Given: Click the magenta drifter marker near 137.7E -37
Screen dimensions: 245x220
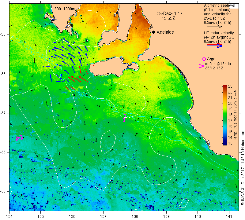Looking at the screenshot, I should 125,118.
